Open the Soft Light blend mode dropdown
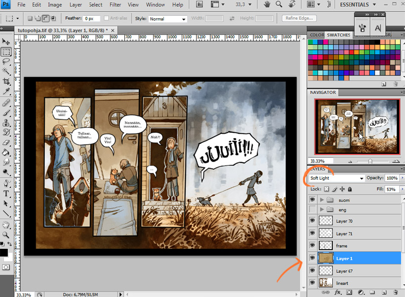405x297 pixels. 337,178
